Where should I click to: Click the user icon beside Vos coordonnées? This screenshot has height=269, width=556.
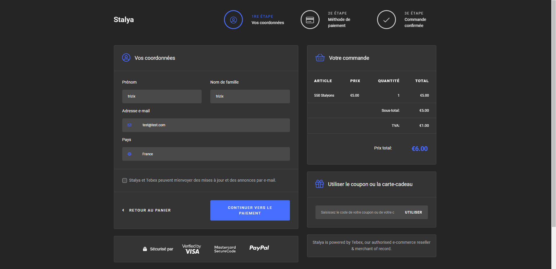126,58
